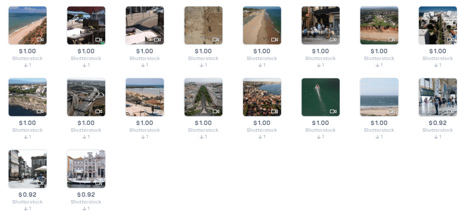
Task: Click video icon on tree-lined avenue aerial thumbnail
Action: [x=216, y=111]
